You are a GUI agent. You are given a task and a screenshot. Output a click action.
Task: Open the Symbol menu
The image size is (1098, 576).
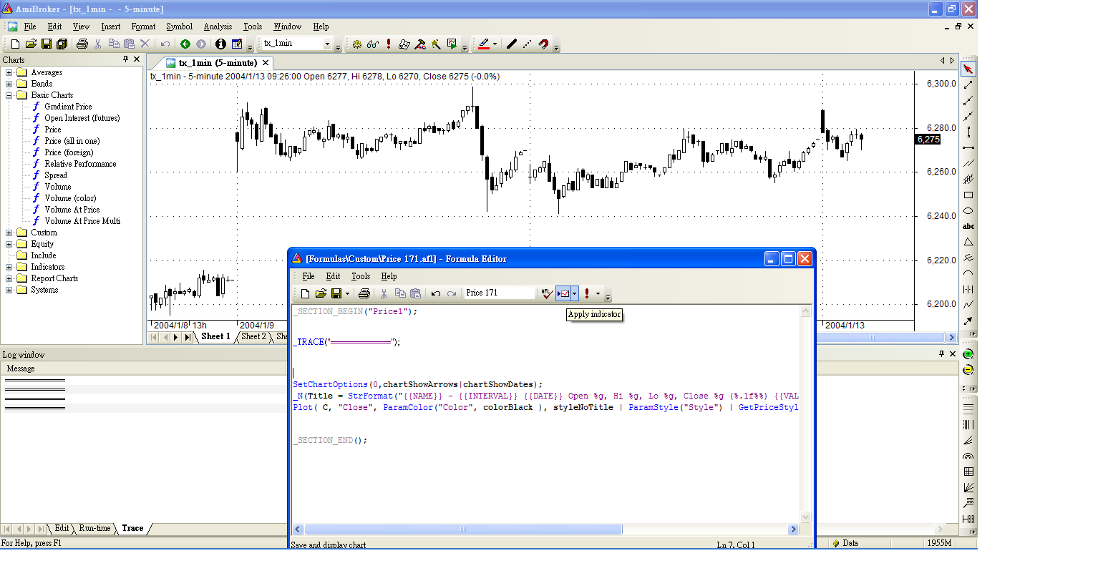pos(179,26)
